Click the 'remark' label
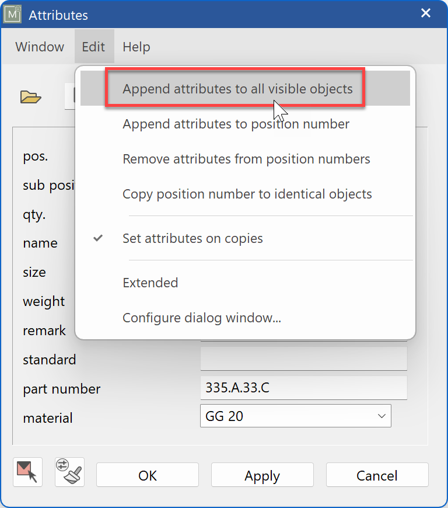Image resolution: width=448 pixels, height=508 pixels. tap(44, 330)
